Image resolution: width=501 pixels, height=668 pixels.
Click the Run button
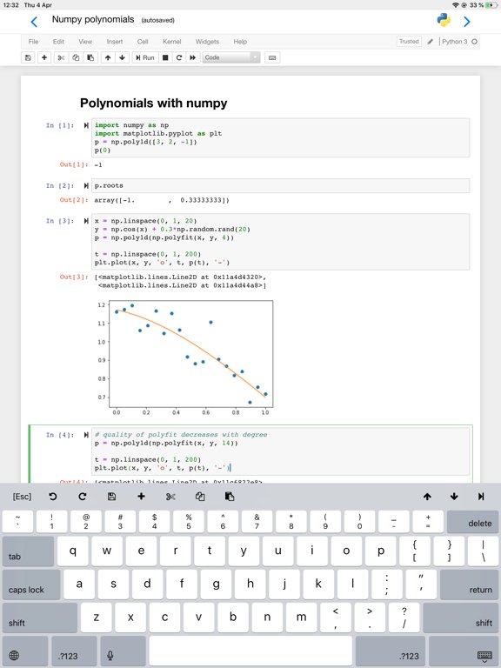(145, 57)
